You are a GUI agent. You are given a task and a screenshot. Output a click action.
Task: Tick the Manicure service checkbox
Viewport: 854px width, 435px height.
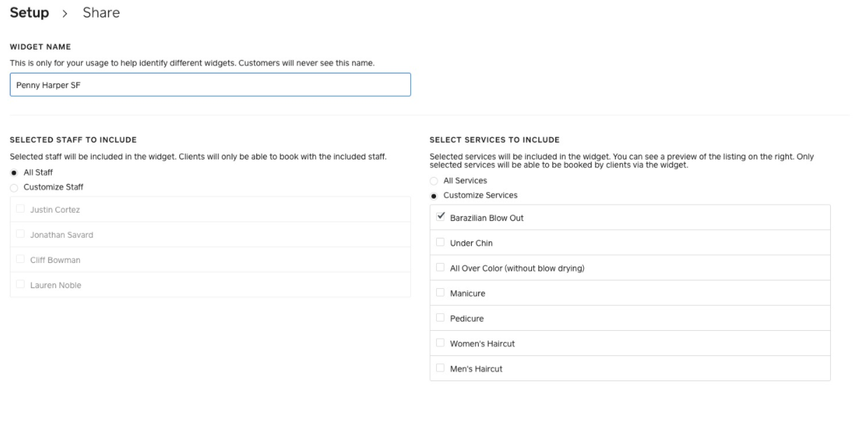tap(440, 292)
